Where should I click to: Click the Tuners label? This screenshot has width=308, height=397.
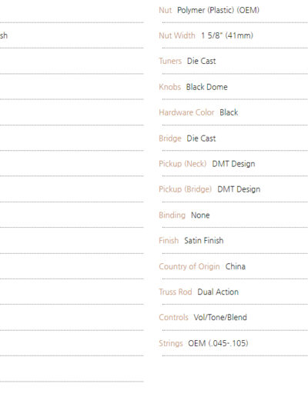170,61
